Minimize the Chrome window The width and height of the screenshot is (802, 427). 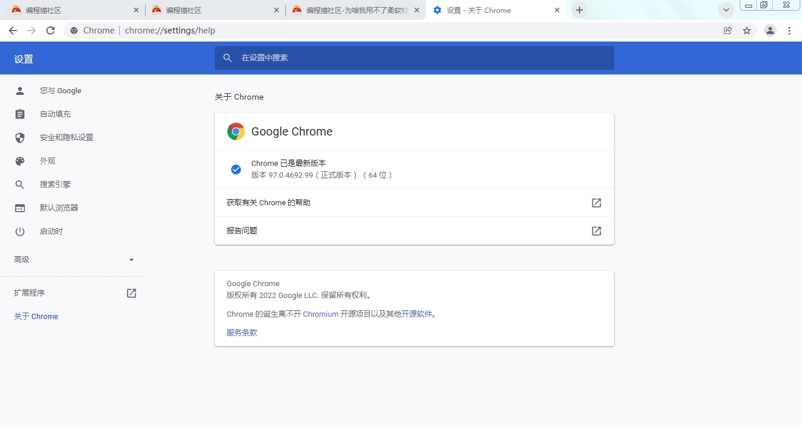click(749, 5)
